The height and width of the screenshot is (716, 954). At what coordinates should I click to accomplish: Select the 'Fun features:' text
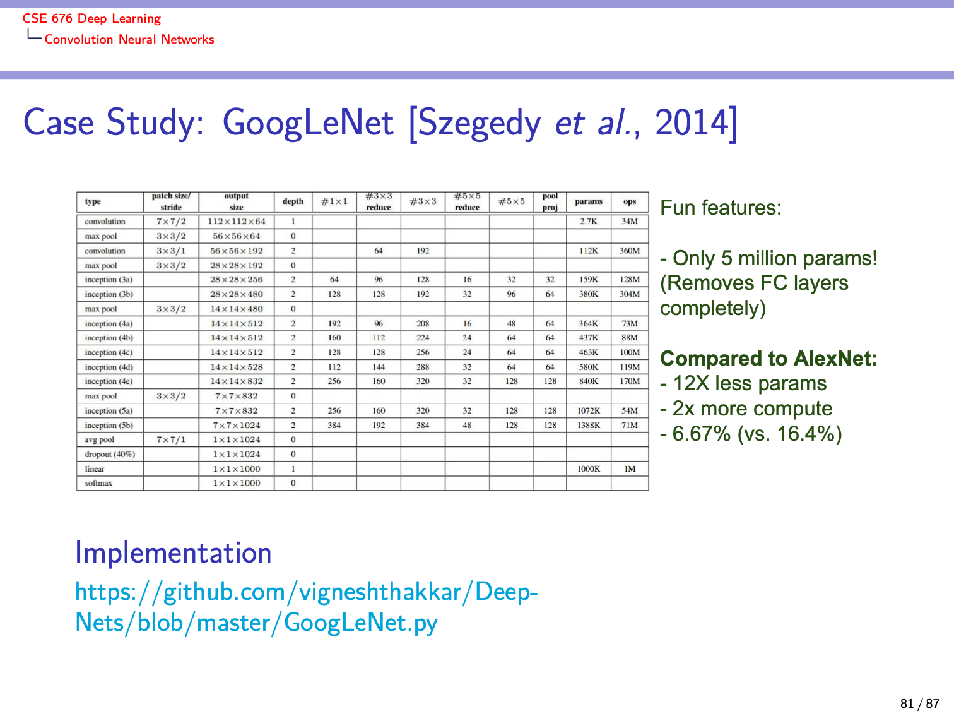tap(721, 208)
